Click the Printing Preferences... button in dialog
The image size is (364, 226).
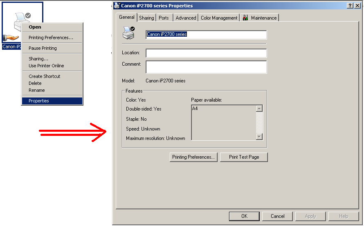(193, 157)
